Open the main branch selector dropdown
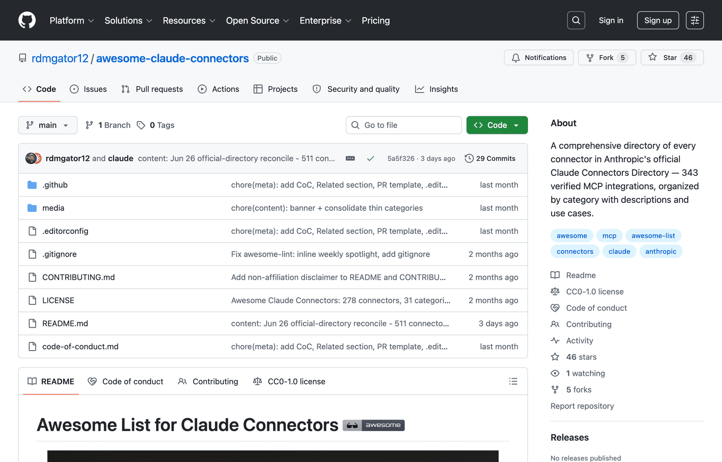 pyautogui.click(x=48, y=125)
